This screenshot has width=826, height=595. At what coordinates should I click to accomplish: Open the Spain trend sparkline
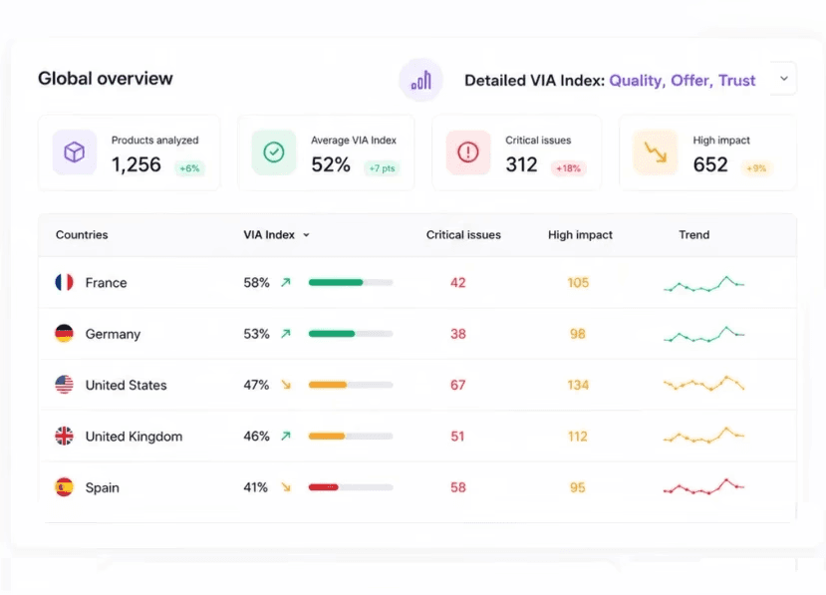click(x=703, y=486)
